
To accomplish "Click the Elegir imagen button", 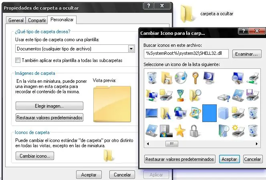I will [x=49, y=106].
